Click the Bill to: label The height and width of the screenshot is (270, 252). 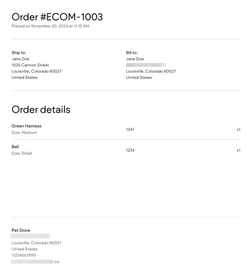pos(132,53)
